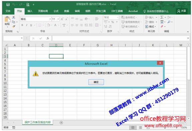Open the Customize Quick Access Toolbar dropdown
The height and width of the screenshot is (131, 192).
(33, 5)
